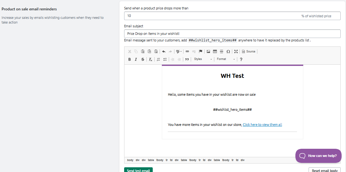
Task: Click the Send test email button
Action: tap(138, 170)
